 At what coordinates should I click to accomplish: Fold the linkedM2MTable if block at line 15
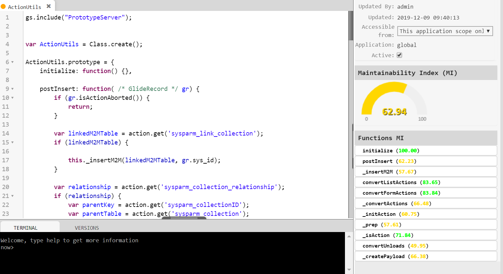pyautogui.click(x=13, y=142)
